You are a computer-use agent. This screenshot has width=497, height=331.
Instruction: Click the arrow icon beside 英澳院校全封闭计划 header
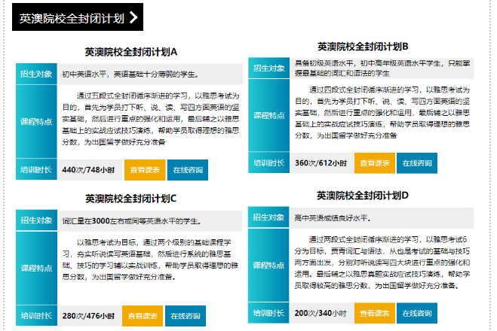133,18
